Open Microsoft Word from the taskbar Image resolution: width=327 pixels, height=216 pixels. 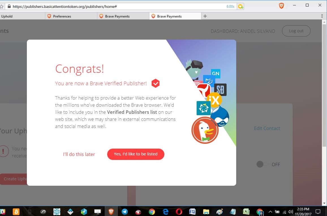tap(192, 212)
